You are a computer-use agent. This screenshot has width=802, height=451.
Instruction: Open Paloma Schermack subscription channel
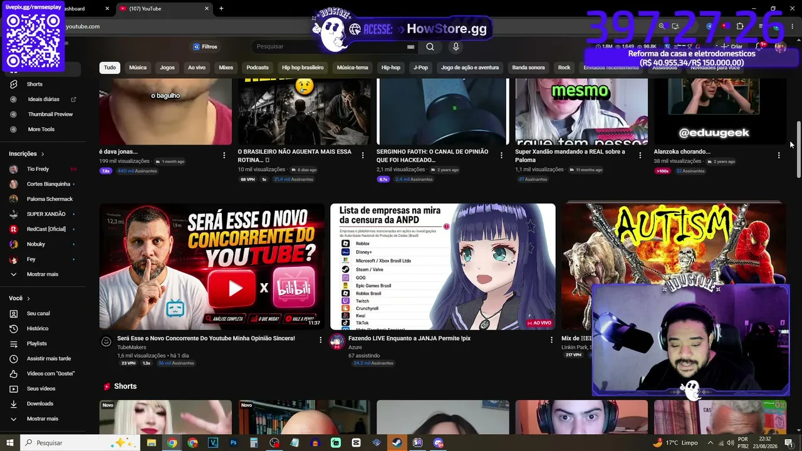[x=49, y=199]
